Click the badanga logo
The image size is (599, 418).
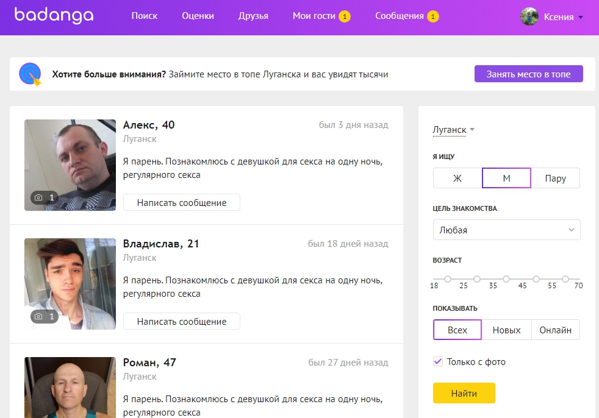54,16
